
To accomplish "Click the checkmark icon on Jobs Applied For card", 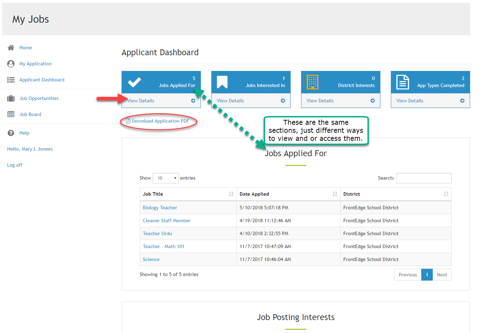I will pyautogui.click(x=134, y=82).
